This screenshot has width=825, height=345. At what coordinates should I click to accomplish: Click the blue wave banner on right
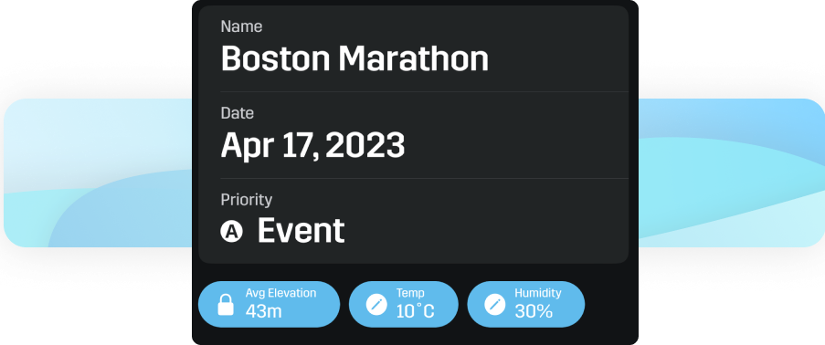click(x=731, y=173)
